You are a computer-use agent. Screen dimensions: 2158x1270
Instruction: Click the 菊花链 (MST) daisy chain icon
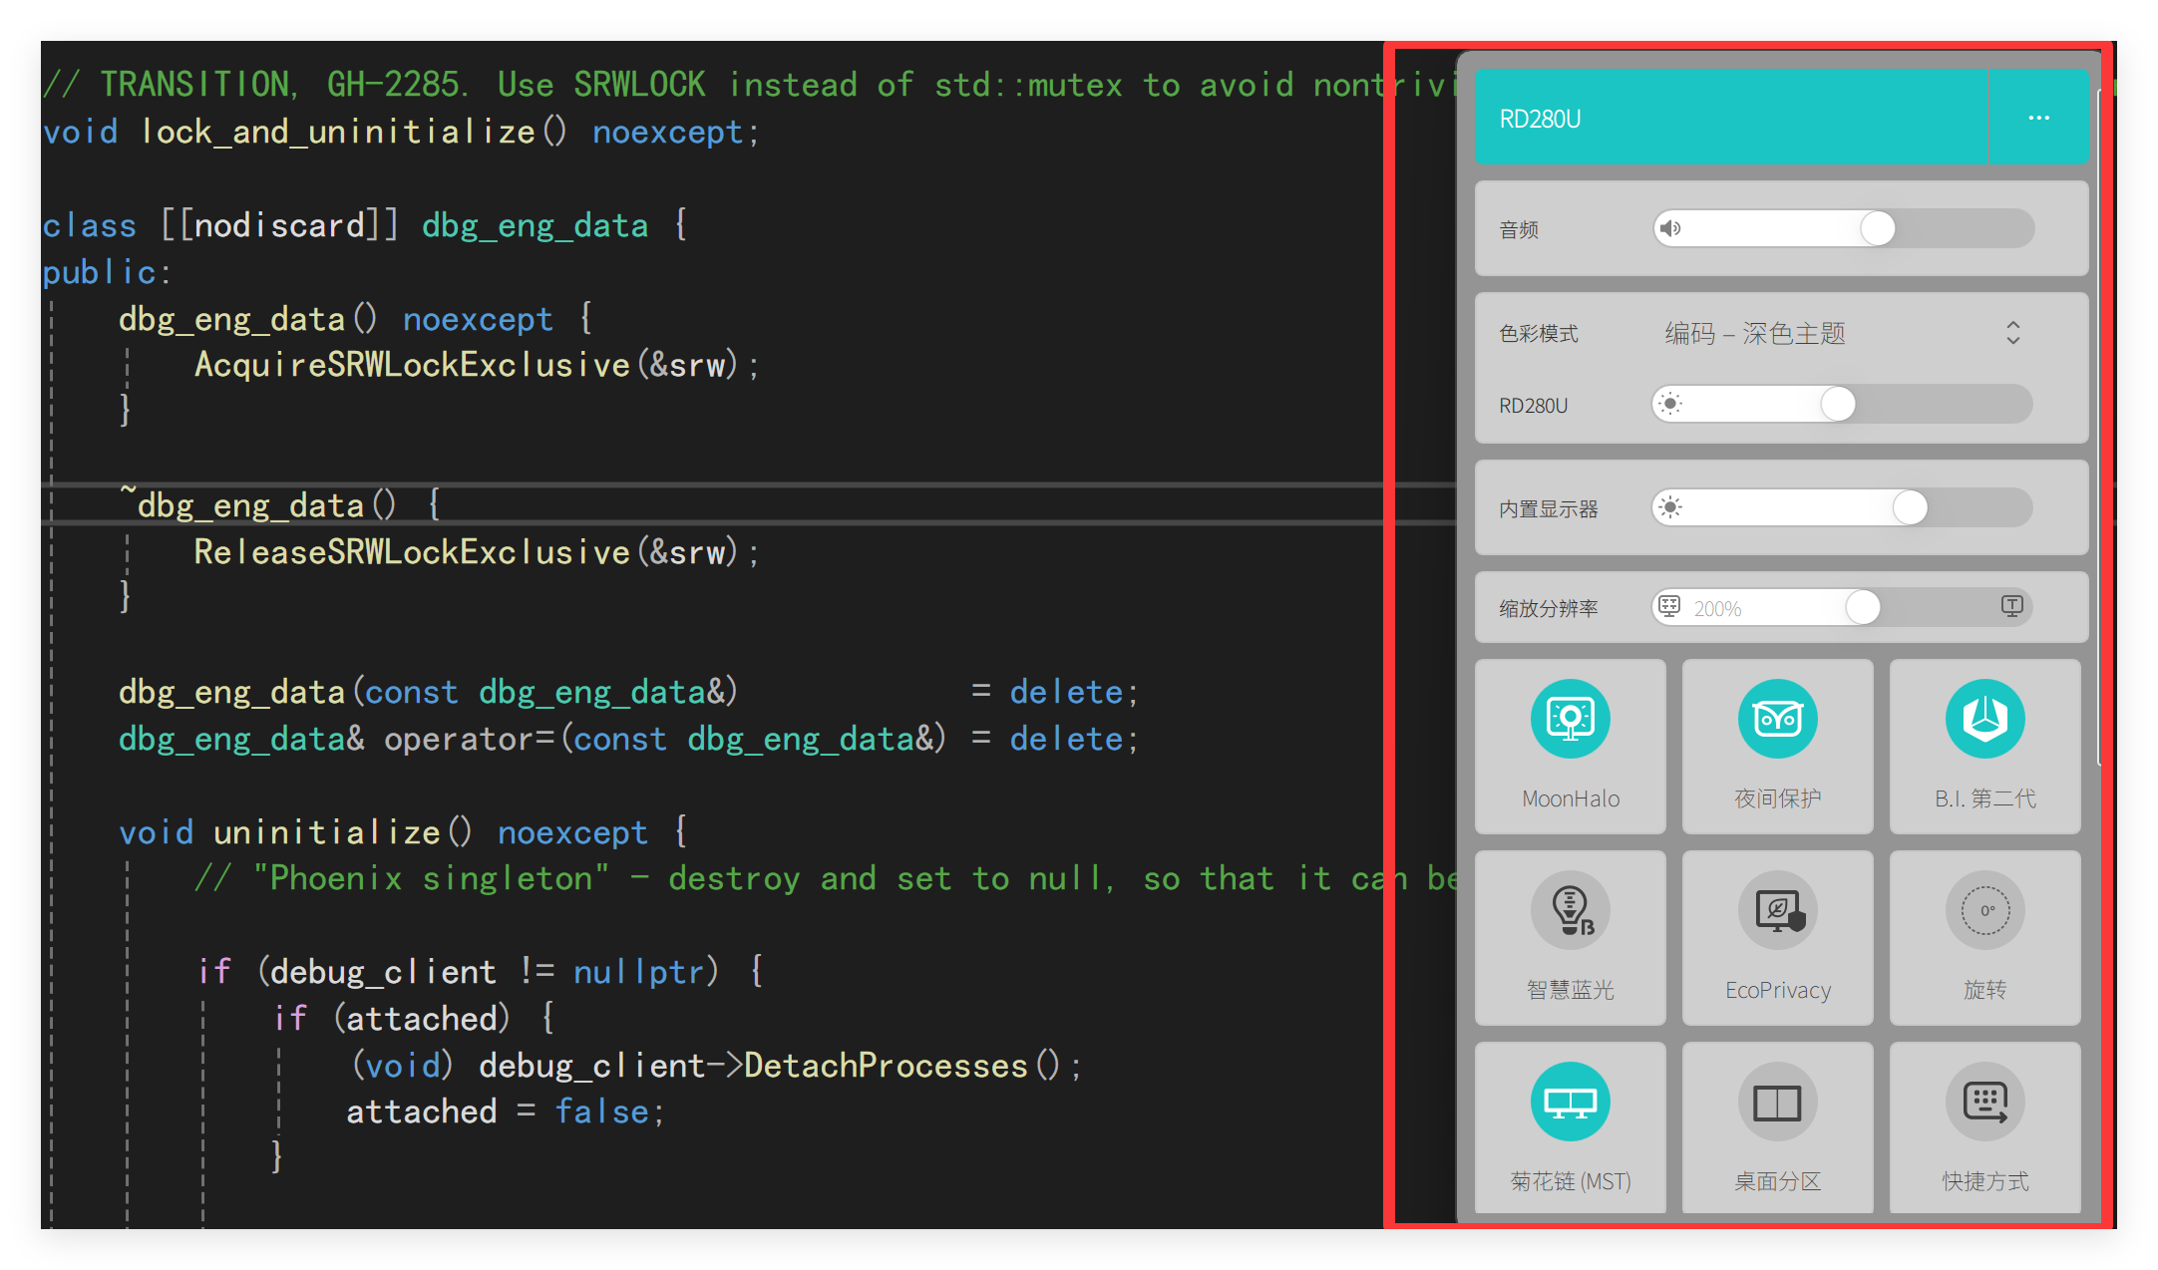(1570, 1101)
